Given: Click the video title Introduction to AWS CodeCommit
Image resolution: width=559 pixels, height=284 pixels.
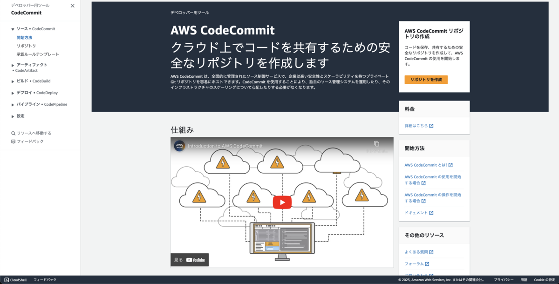Looking at the screenshot, I should pyautogui.click(x=225, y=146).
